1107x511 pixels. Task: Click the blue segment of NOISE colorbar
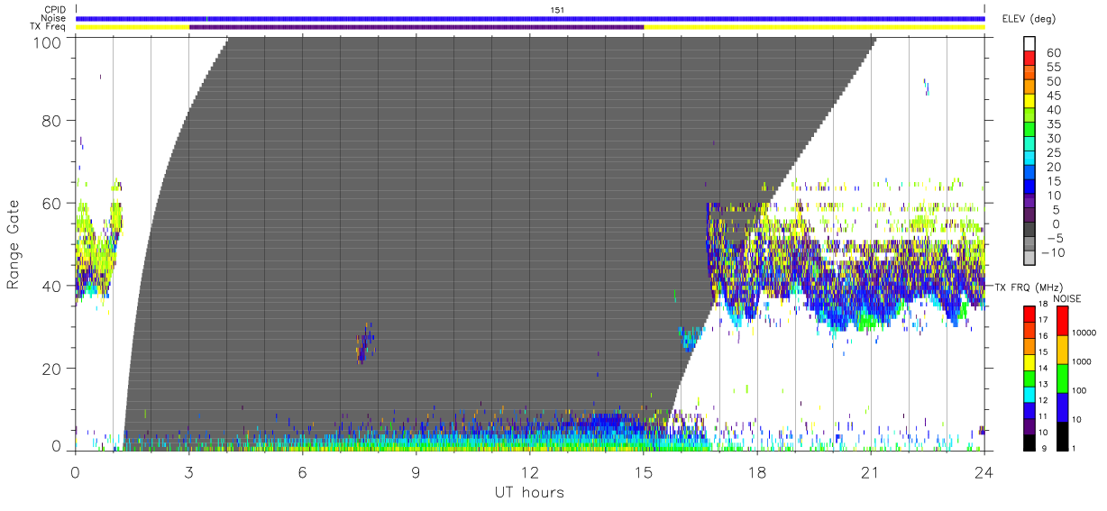click(1063, 407)
